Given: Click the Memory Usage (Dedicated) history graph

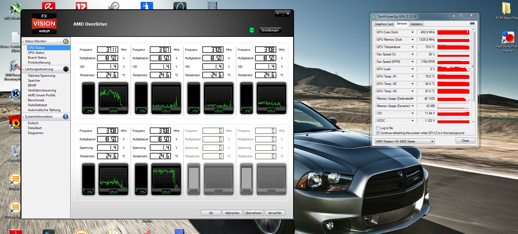Looking at the screenshot, I should point(453,99).
